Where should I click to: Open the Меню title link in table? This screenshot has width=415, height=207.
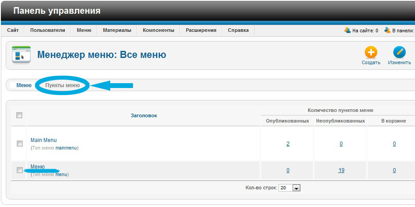coord(38,167)
